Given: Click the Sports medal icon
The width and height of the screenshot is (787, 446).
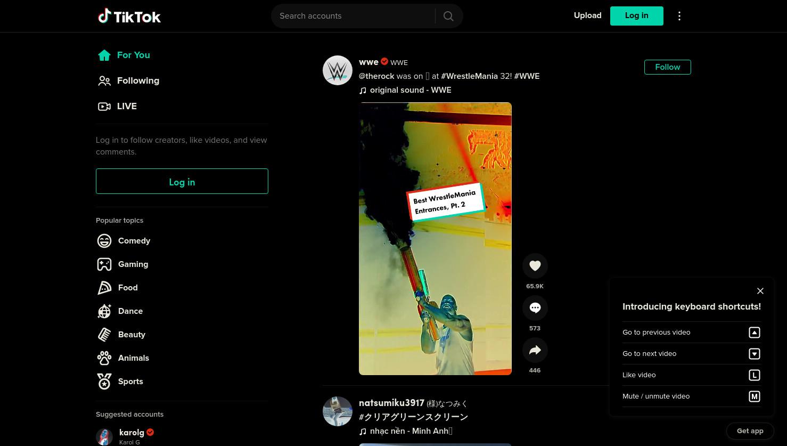Looking at the screenshot, I should click(104, 382).
